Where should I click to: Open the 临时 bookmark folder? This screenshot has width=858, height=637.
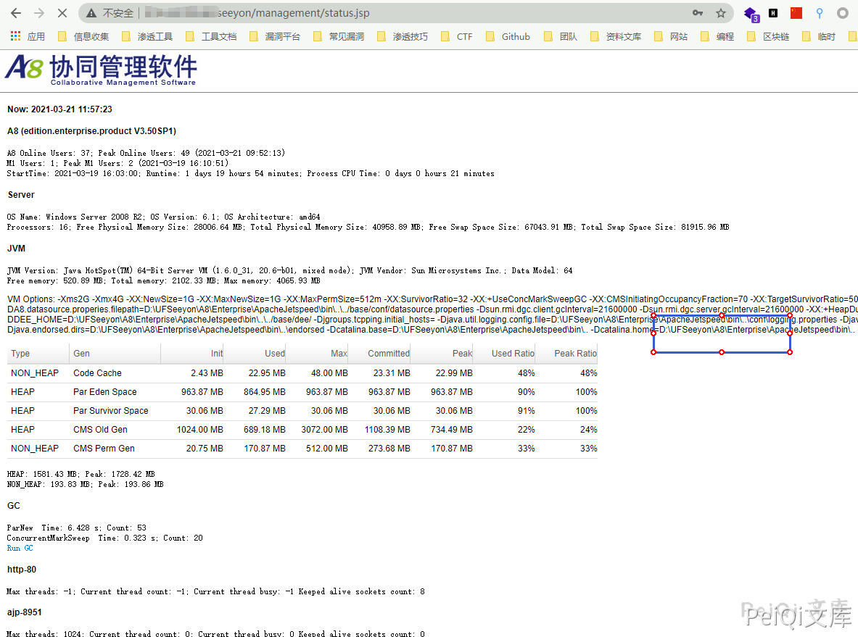[x=819, y=37]
